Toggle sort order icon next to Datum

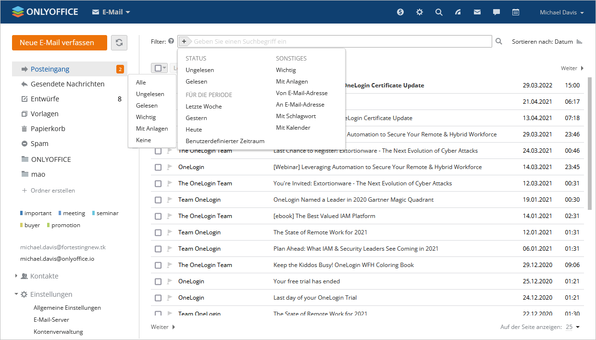click(x=580, y=42)
